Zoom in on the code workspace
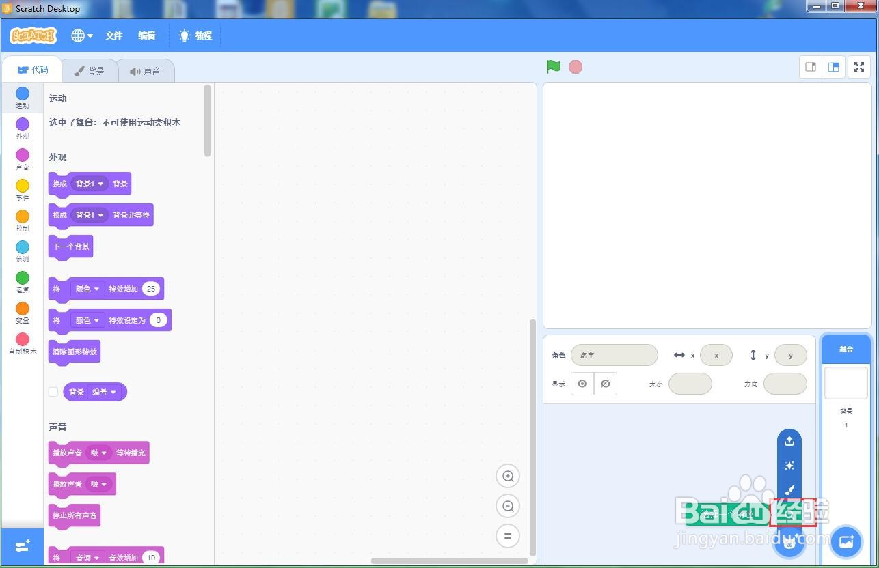 508,476
